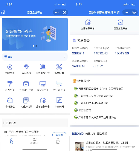Tap the home icon in left screen header

point(3,12)
